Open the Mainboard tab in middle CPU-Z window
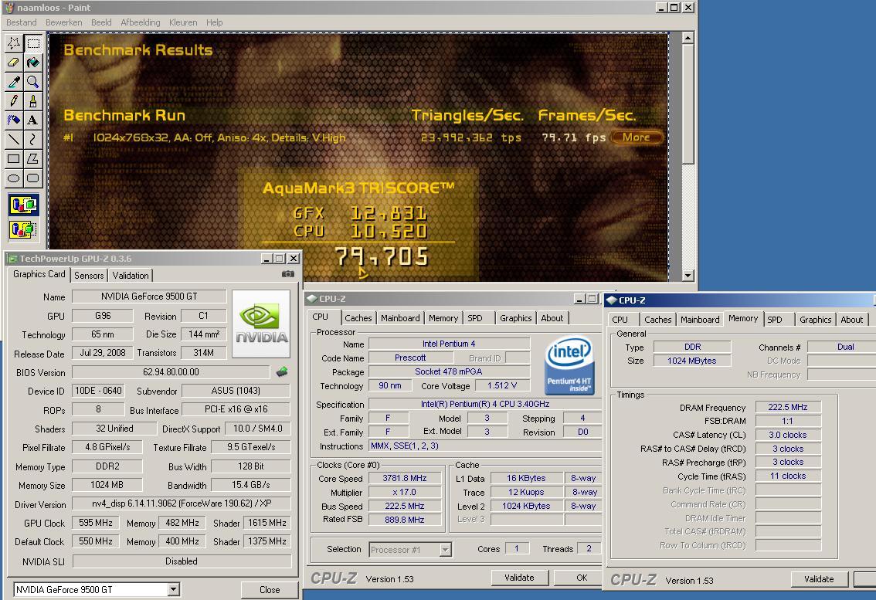Viewport: 876px width, 600px height. [400, 318]
